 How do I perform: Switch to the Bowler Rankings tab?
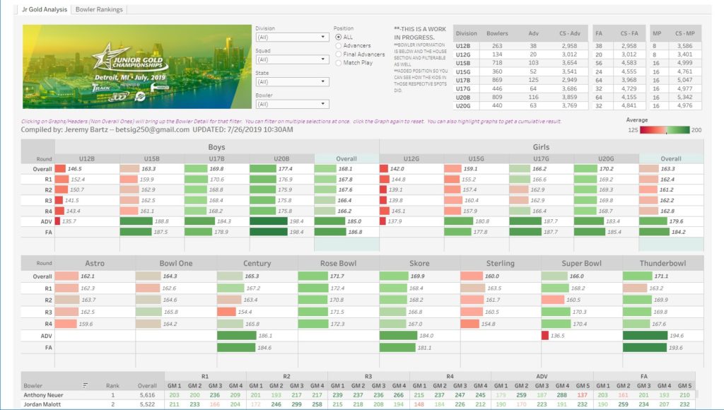coord(99,9)
